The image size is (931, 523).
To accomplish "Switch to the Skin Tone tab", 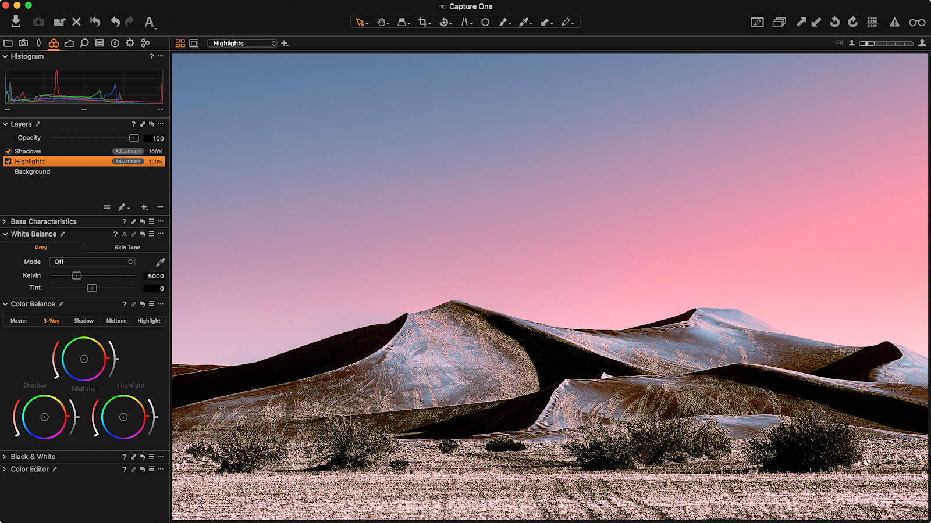I will 127,248.
